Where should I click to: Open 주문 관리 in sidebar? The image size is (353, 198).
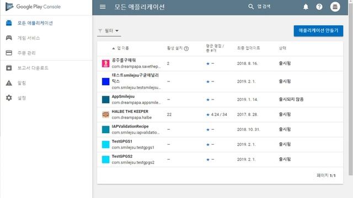46,53
